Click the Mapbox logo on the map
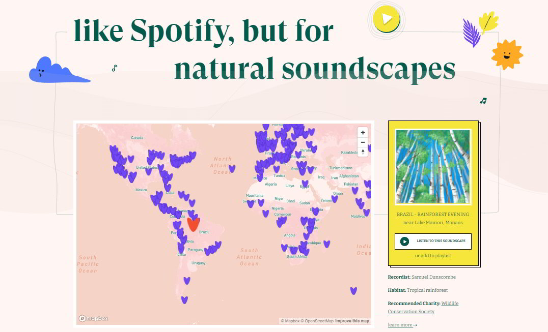548x332 pixels. [93, 318]
